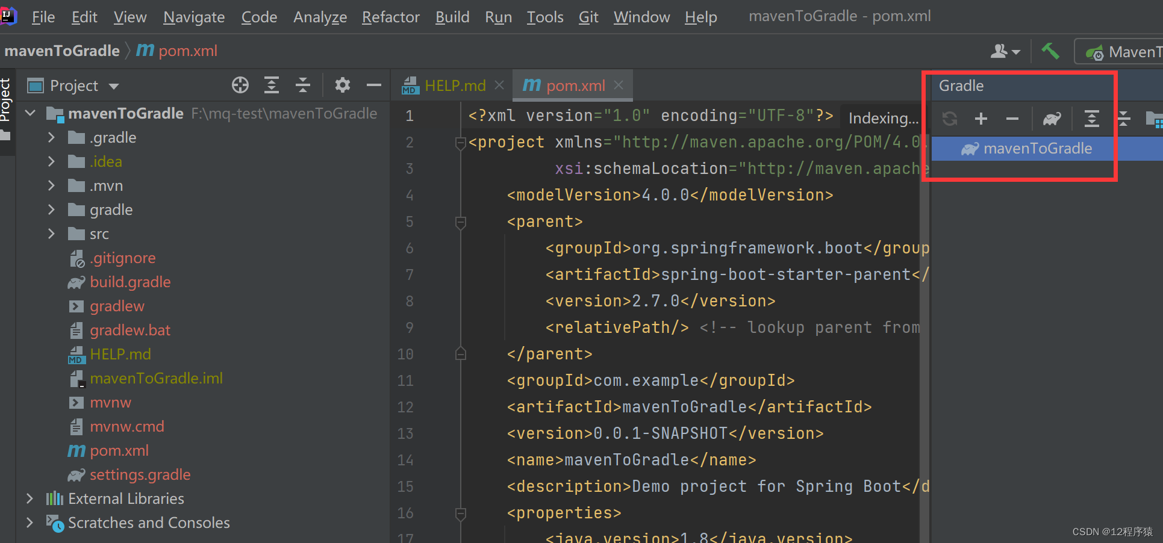Select the .gitignore file
1163x543 pixels.
[123, 258]
